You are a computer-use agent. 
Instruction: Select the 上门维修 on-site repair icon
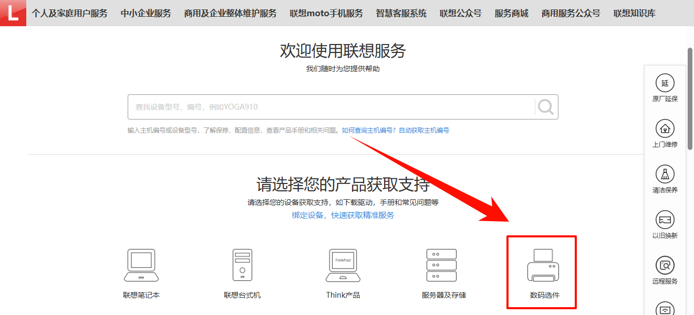coord(664,129)
